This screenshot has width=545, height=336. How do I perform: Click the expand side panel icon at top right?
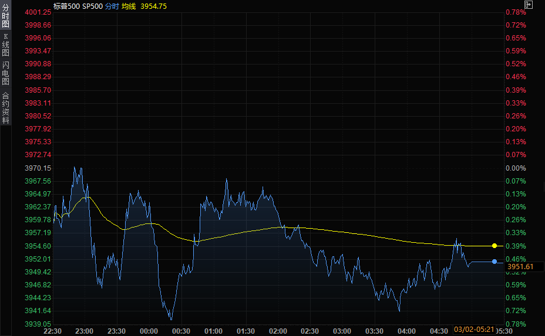pos(529,5)
